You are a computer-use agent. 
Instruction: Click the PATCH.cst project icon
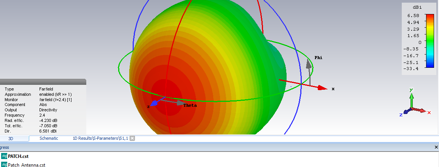[x=4, y=156]
